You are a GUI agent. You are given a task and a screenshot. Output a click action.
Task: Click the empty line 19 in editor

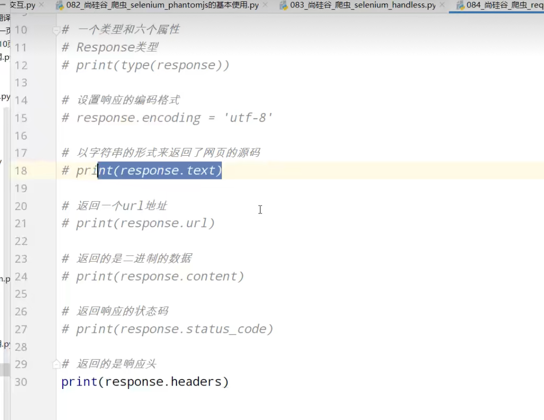[x=300, y=188]
